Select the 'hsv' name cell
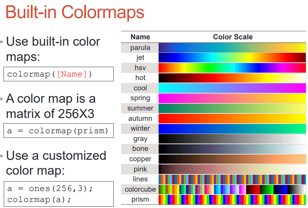This screenshot has height=208, width=308. [140, 68]
